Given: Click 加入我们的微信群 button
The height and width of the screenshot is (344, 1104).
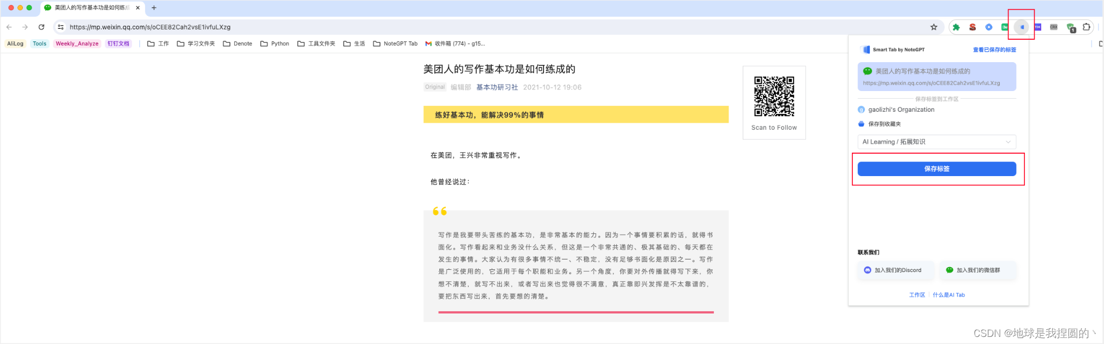Looking at the screenshot, I should (978, 270).
